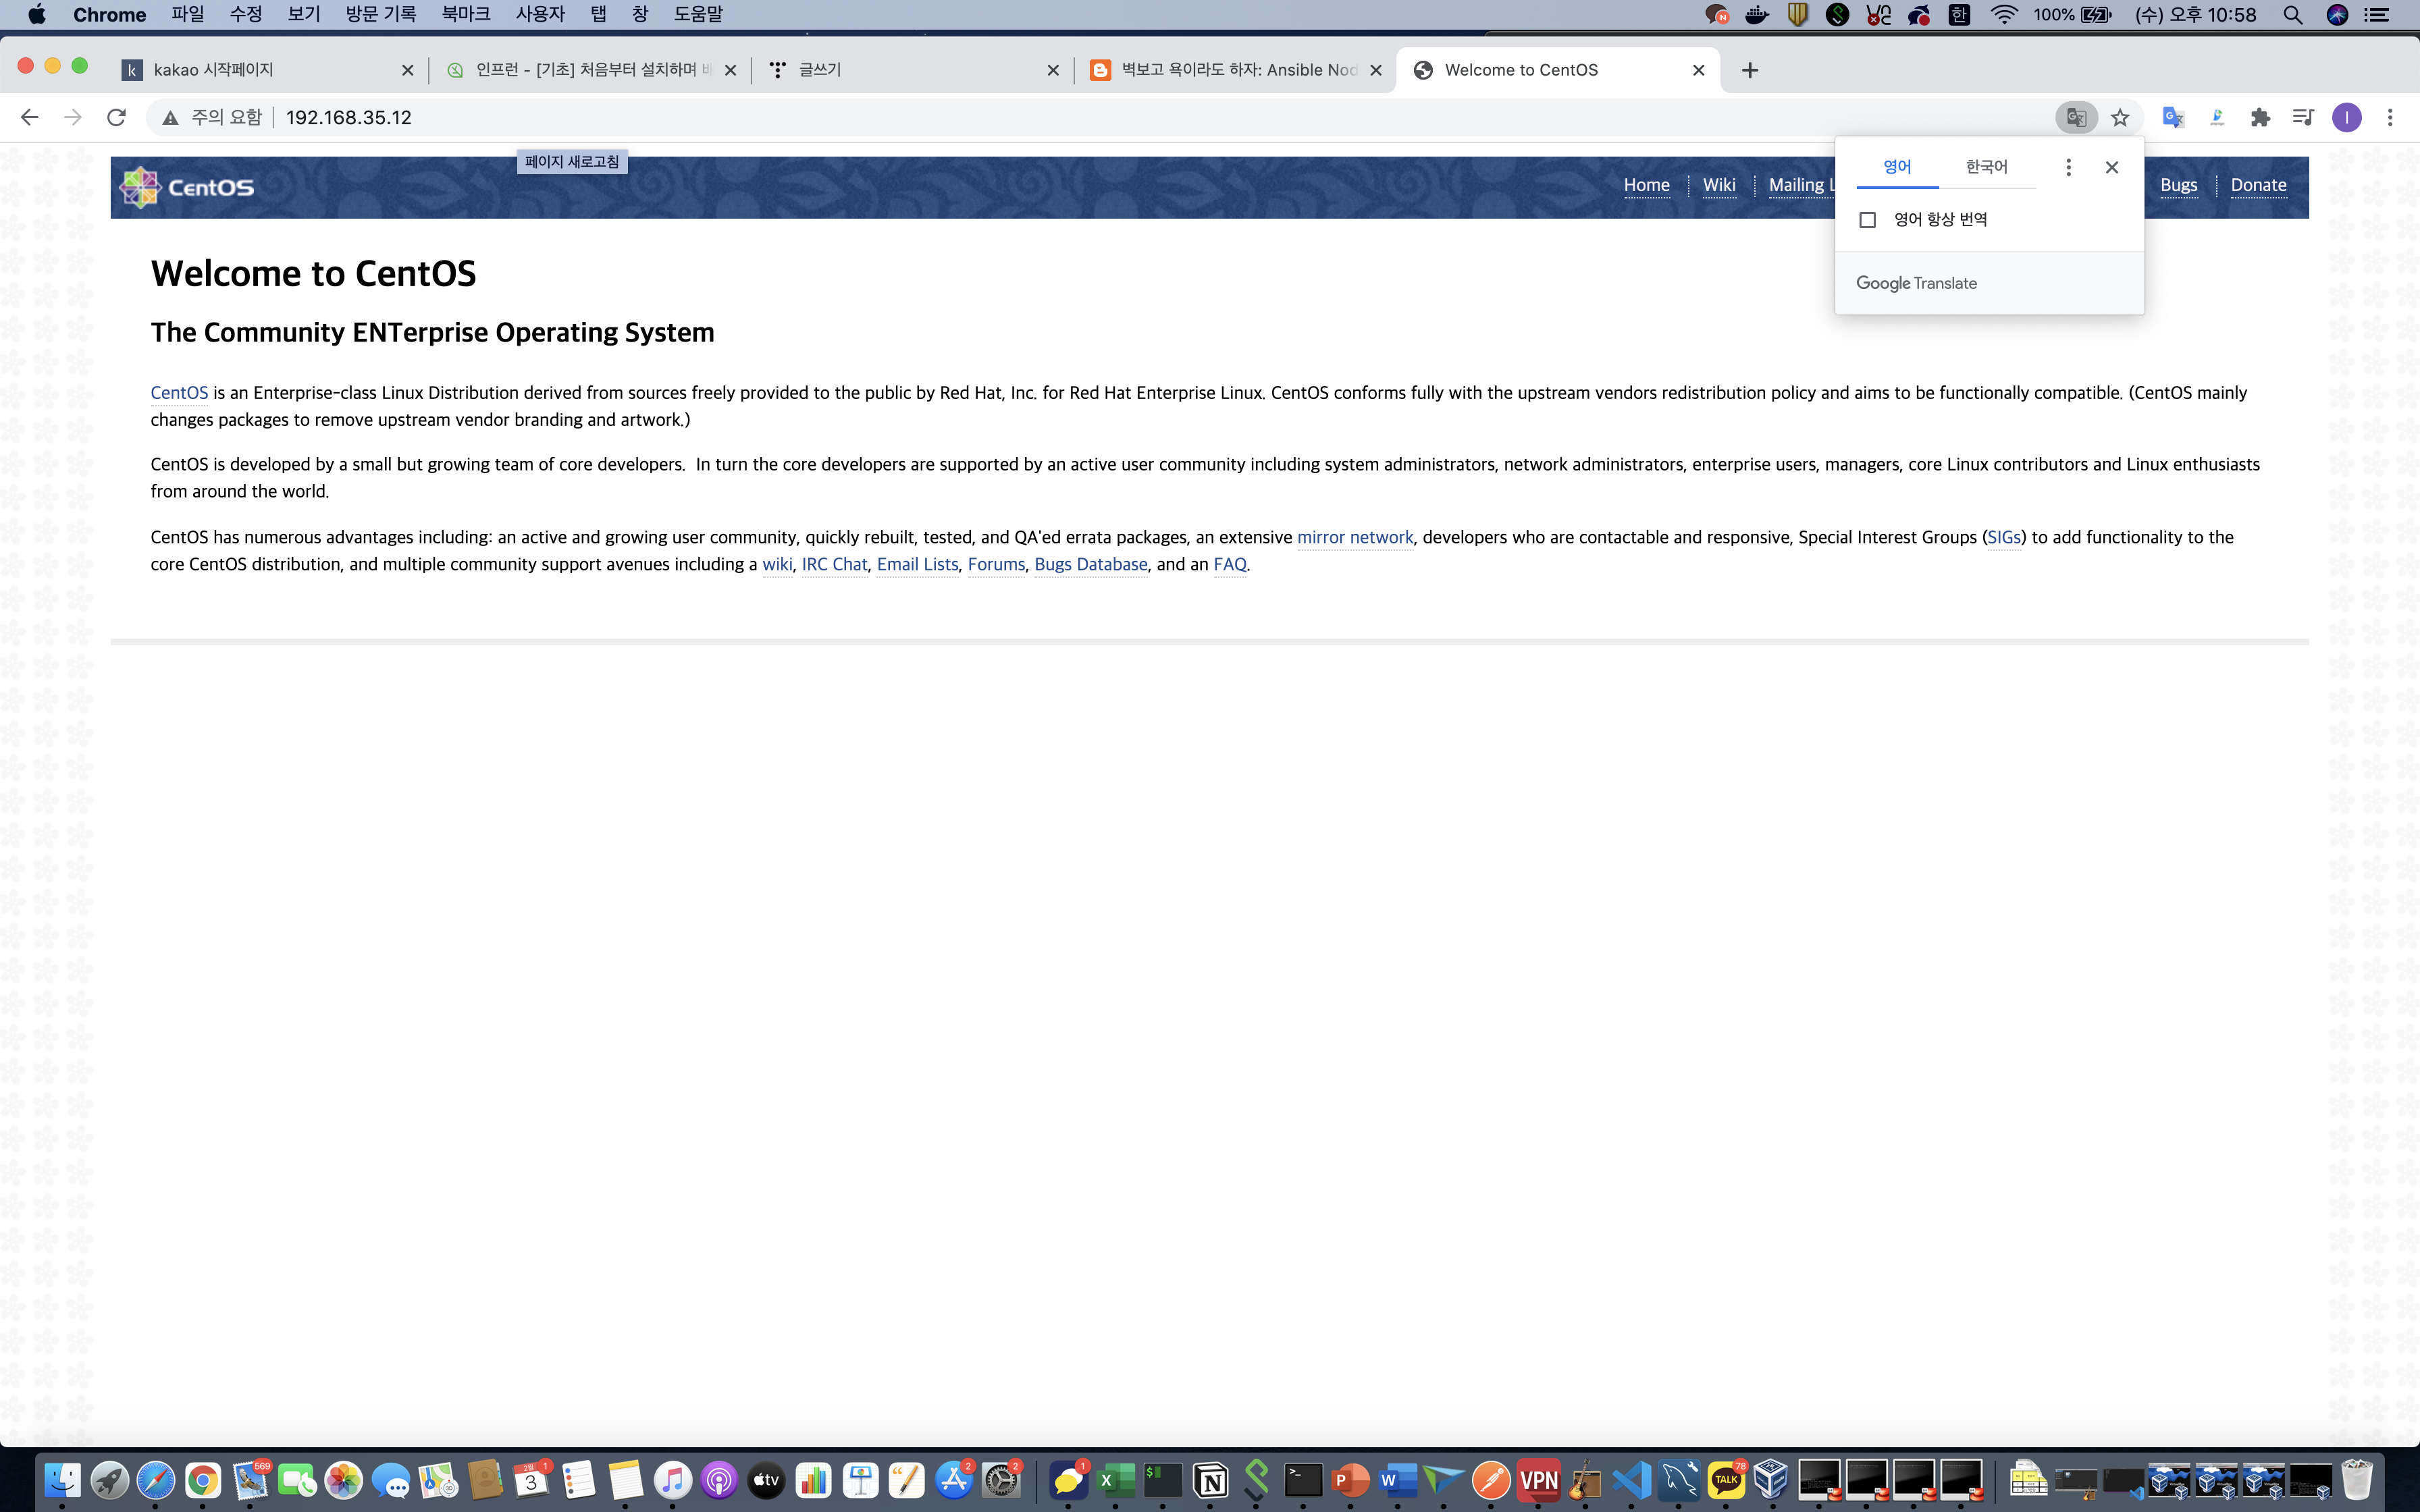Open the 북마크 menu in menu bar

point(465,14)
